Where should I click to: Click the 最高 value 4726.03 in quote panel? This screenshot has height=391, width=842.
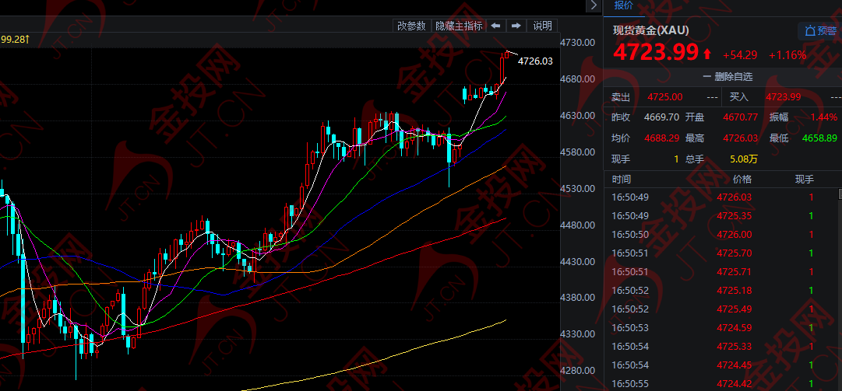coord(740,138)
